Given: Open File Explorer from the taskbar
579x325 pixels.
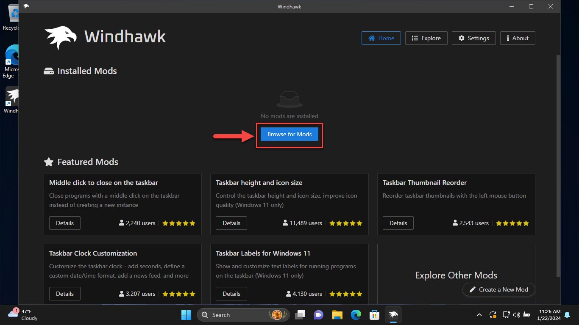Looking at the screenshot, I should click(337, 315).
